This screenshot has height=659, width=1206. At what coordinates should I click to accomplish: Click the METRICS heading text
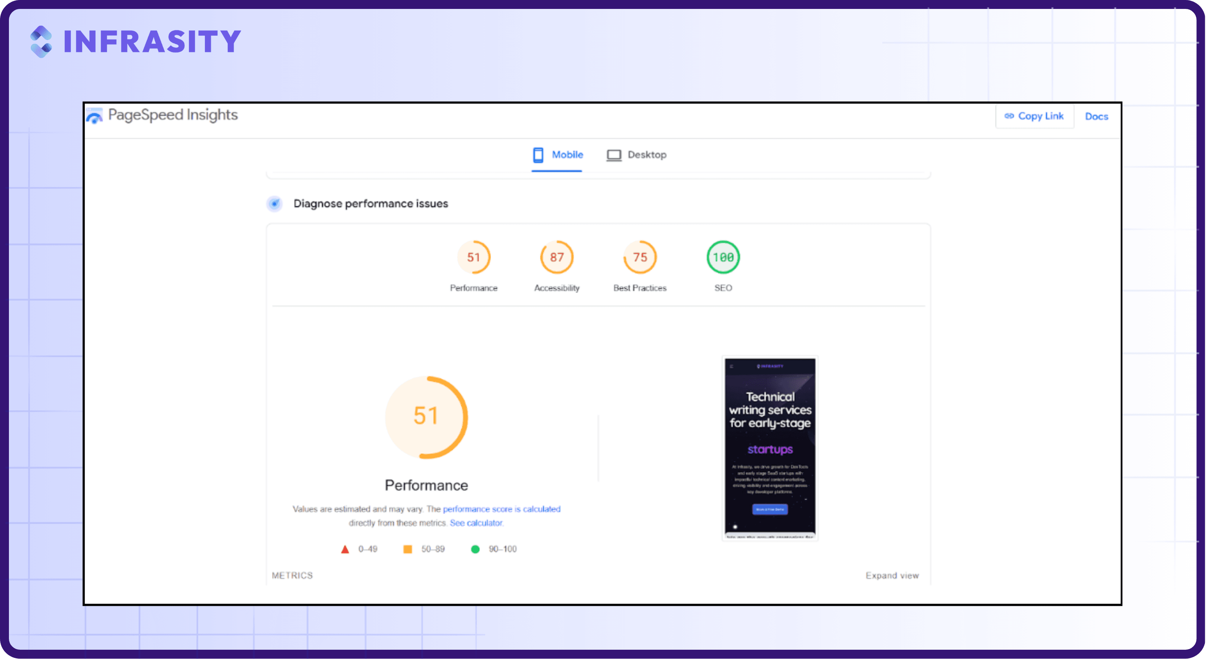[292, 575]
